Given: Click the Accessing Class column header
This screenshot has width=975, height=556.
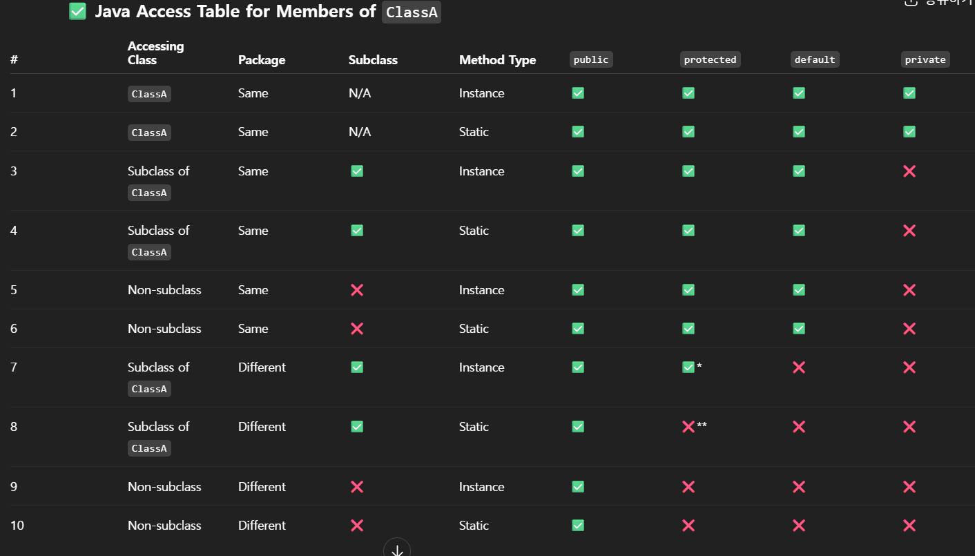Looking at the screenshot, I should (155, 53).
